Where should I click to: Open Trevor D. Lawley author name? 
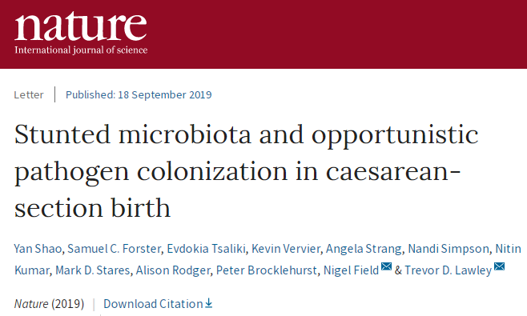[448, 270]
